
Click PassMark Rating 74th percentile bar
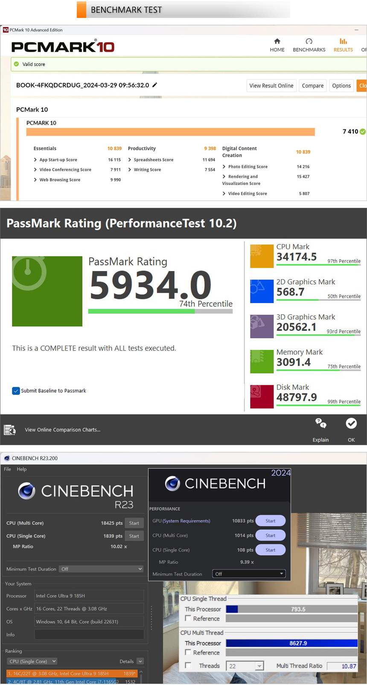click(160, 312)
